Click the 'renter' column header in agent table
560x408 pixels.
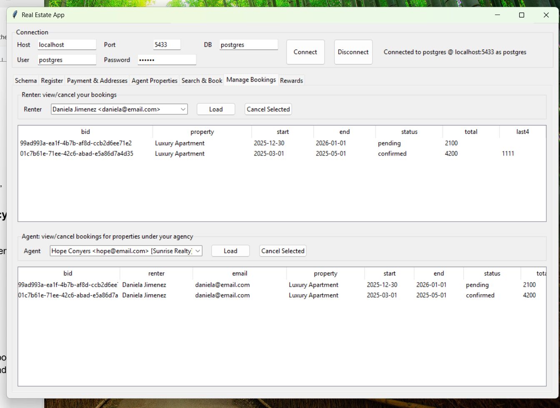pos(156,273)
